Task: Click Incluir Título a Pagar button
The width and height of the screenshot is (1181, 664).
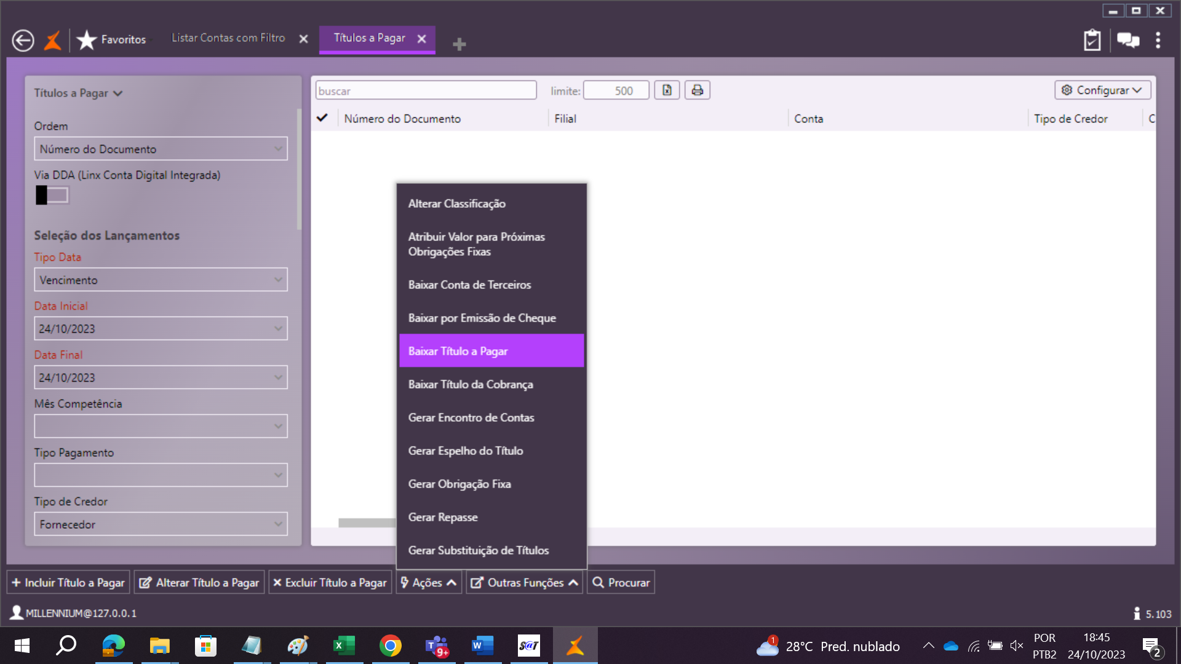Action: coord(68,582)
